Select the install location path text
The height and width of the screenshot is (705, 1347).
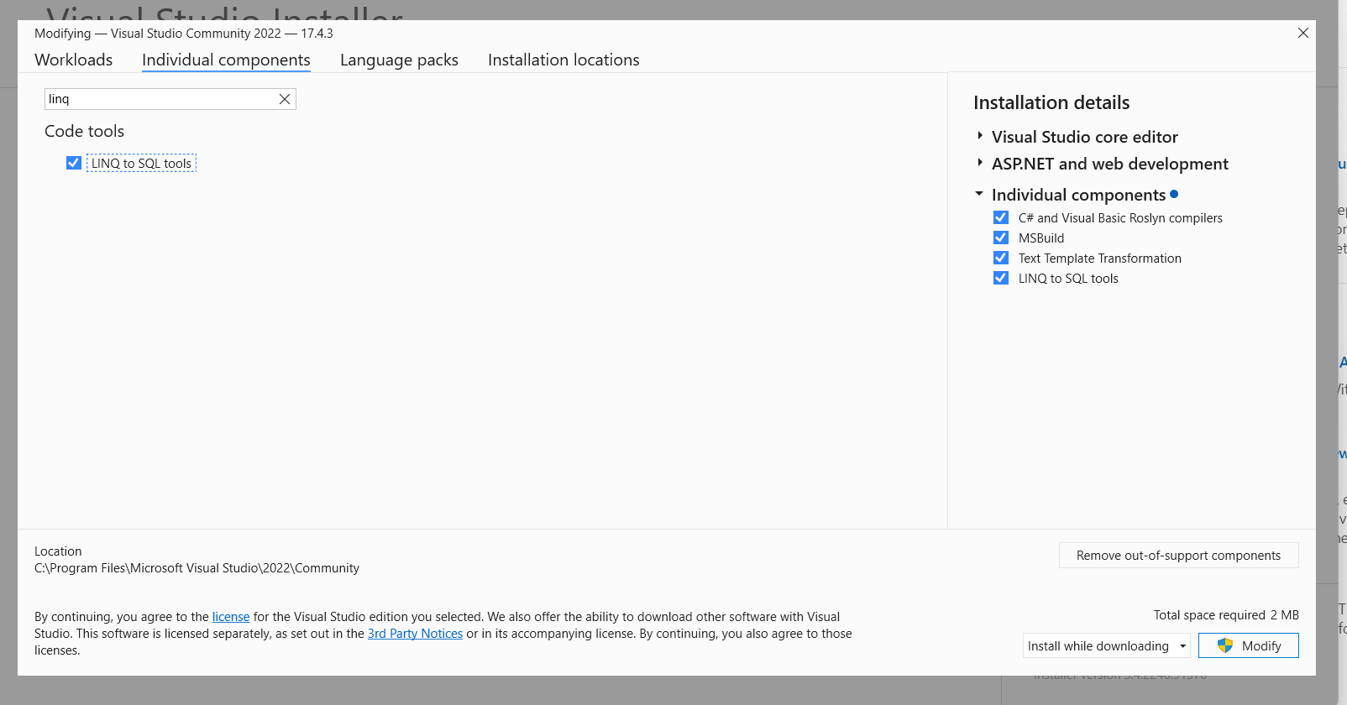[197, 568]
